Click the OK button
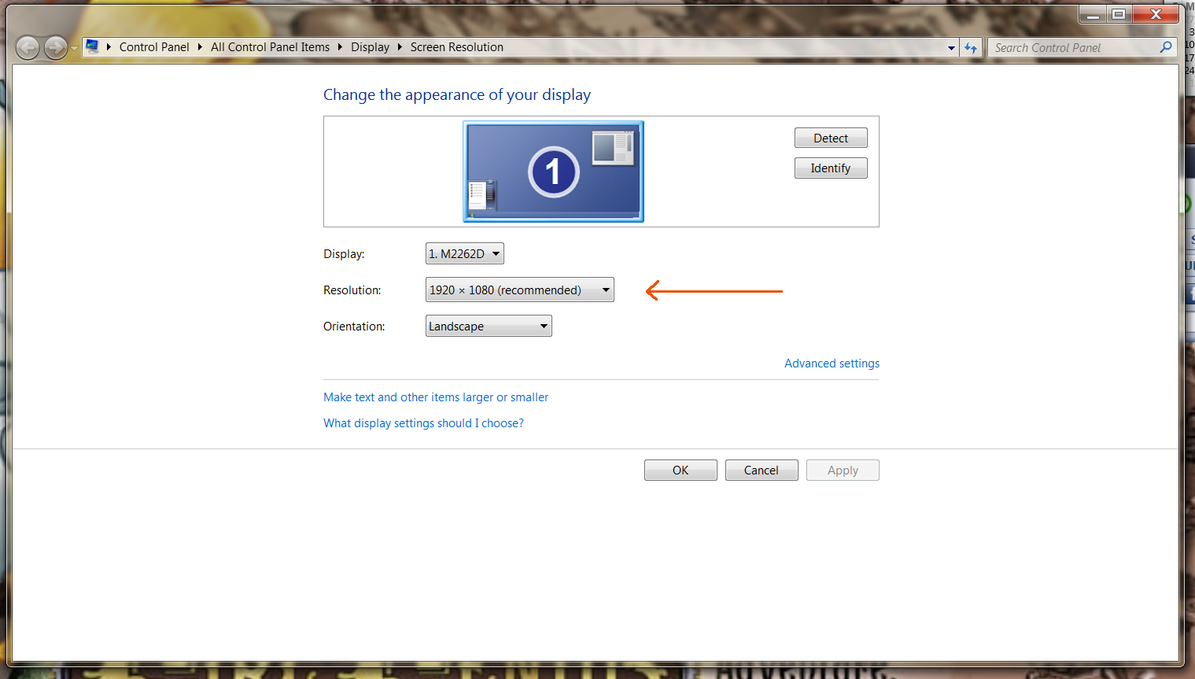This screenshot has height=679, width=1195. pyautogui.click(x=680, y=471)
